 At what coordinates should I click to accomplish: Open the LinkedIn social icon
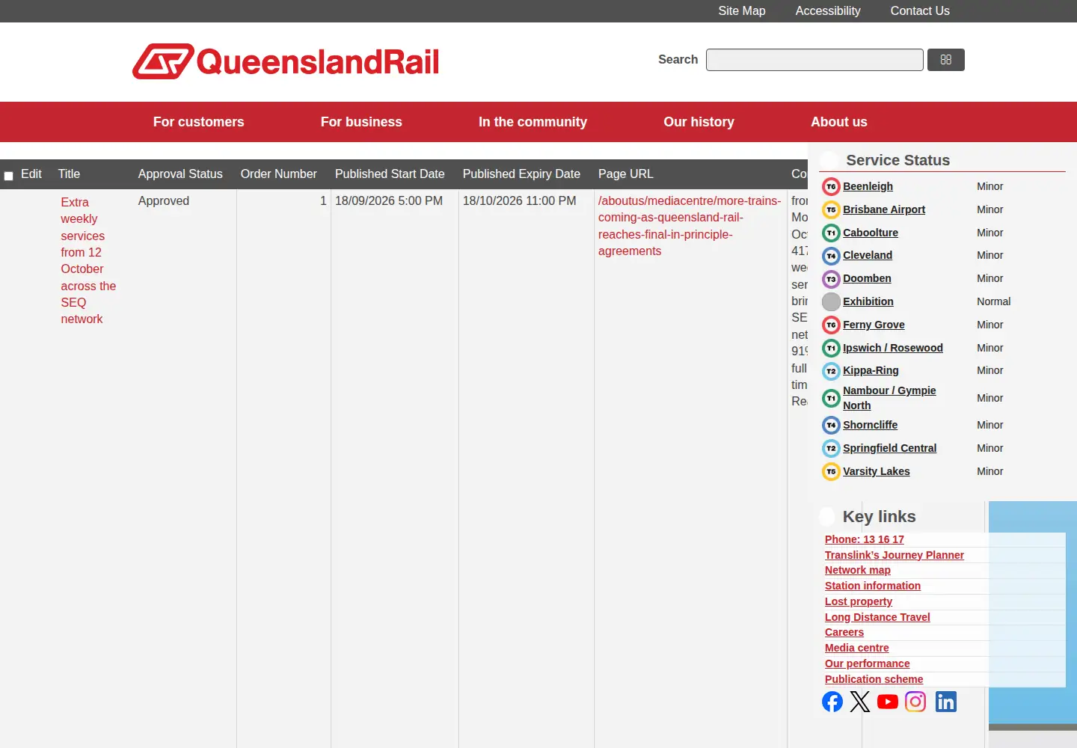point(946,702)
